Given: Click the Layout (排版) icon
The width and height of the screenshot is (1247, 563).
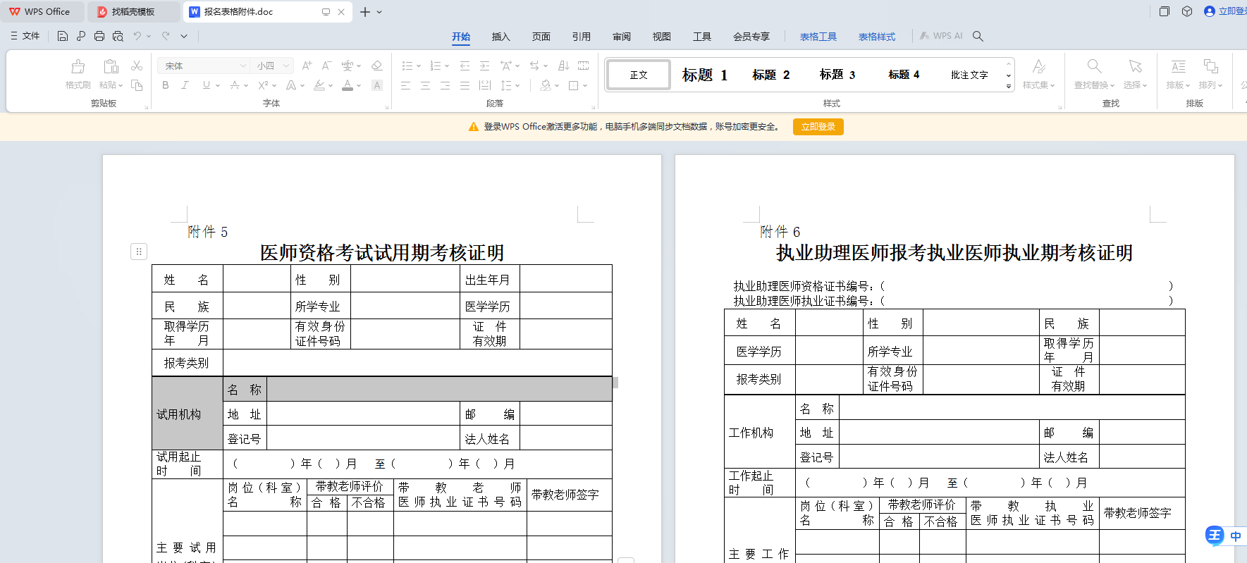Looking at the screenshot, I should [x=1179, y=66].
